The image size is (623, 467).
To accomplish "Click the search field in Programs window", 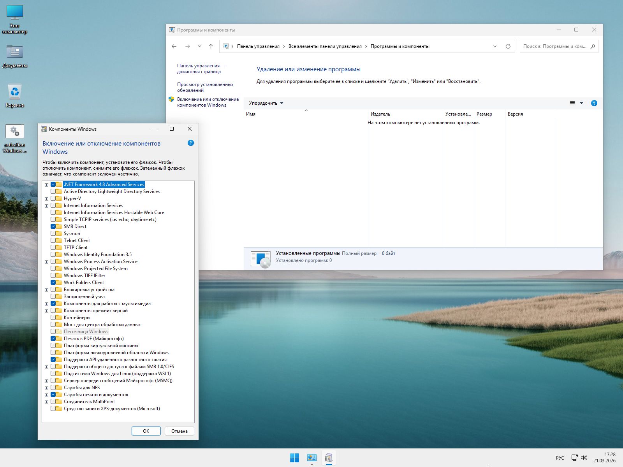I will (x=554, y=46).
